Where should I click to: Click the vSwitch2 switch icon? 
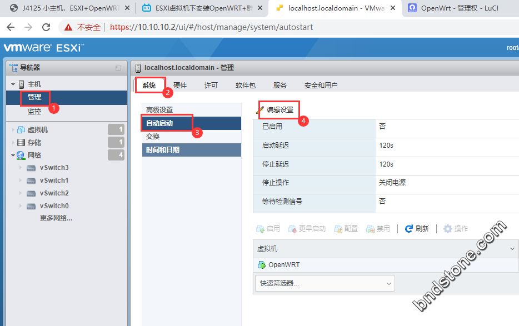pos(31,193)
